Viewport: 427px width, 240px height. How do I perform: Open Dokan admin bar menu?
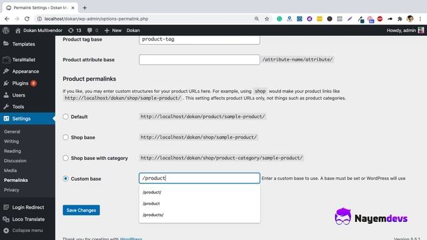click(133, 30)
